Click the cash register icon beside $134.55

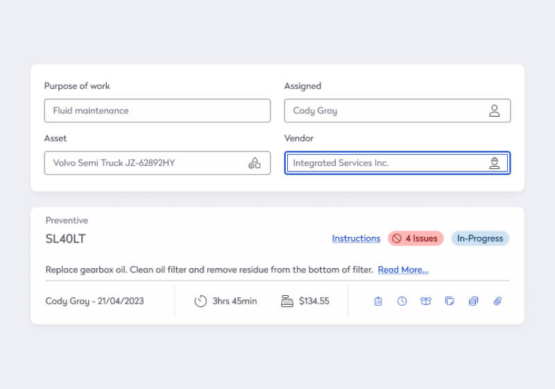287,301
